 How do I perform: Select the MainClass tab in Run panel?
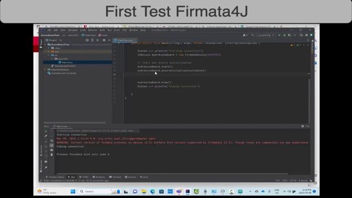[62, 127]
